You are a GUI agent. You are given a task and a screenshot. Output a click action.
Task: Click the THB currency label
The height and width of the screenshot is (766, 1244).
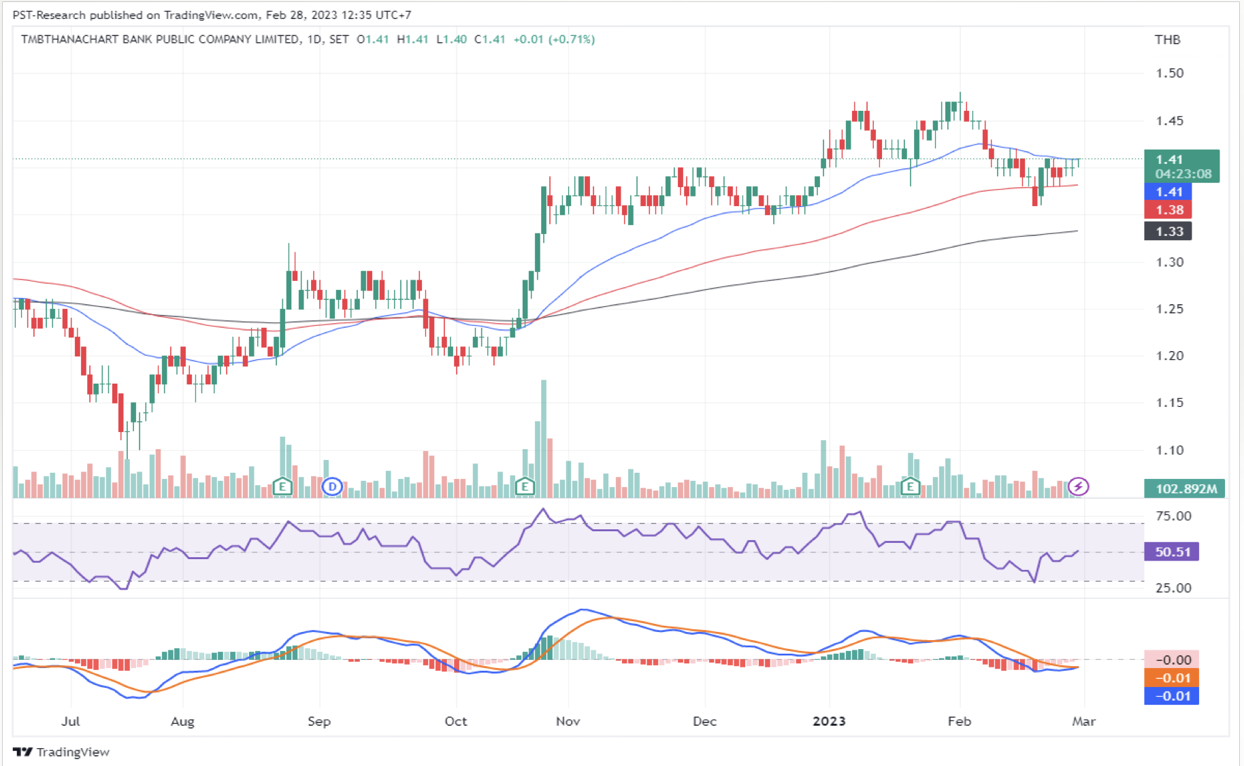[1168, 39]
